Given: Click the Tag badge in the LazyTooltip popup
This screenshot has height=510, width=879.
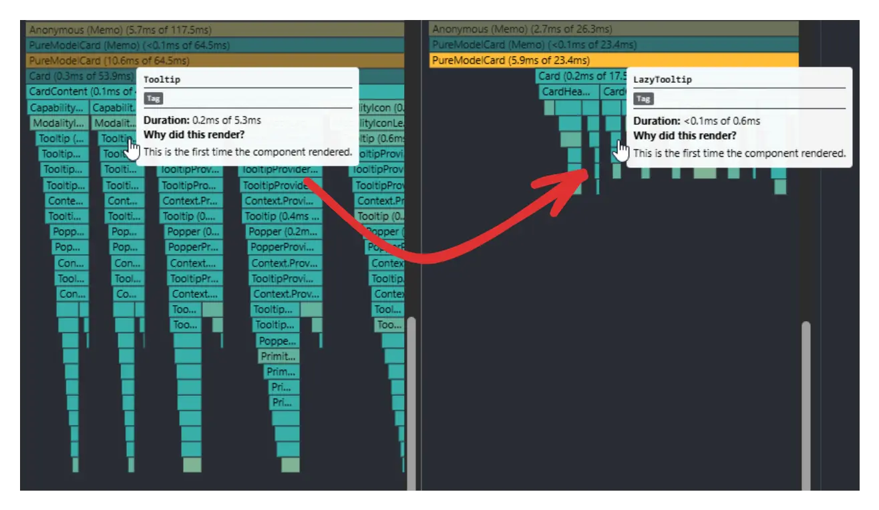Looking at the screenshot, I should pos(643,99).
